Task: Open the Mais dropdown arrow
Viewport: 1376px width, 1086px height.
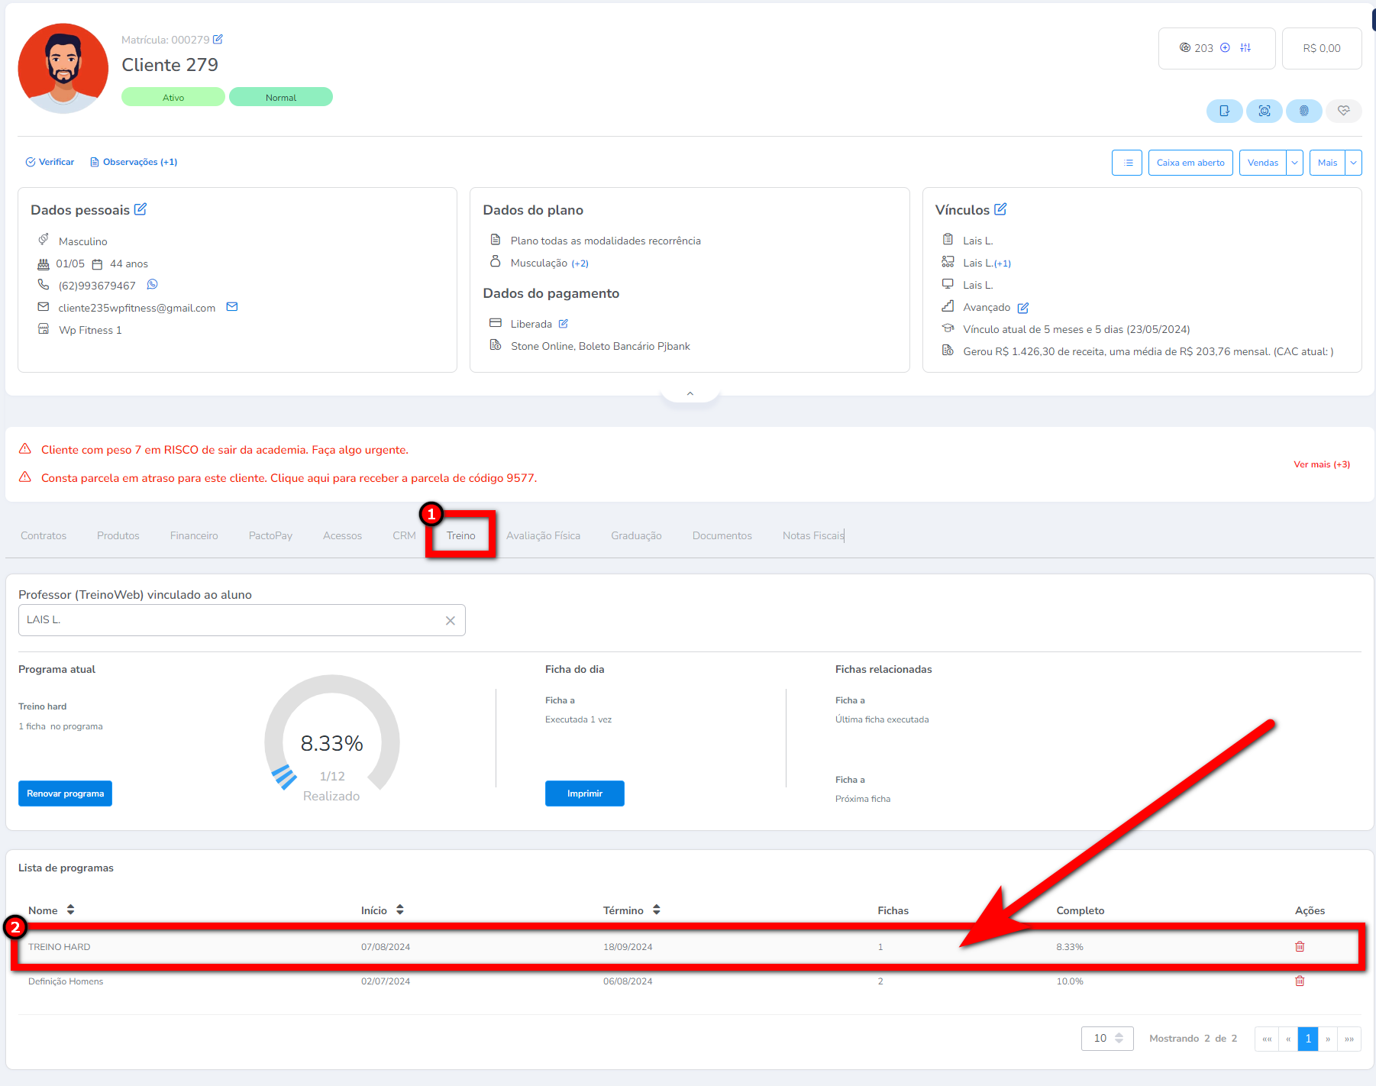Action: [x=1353, y=163]
